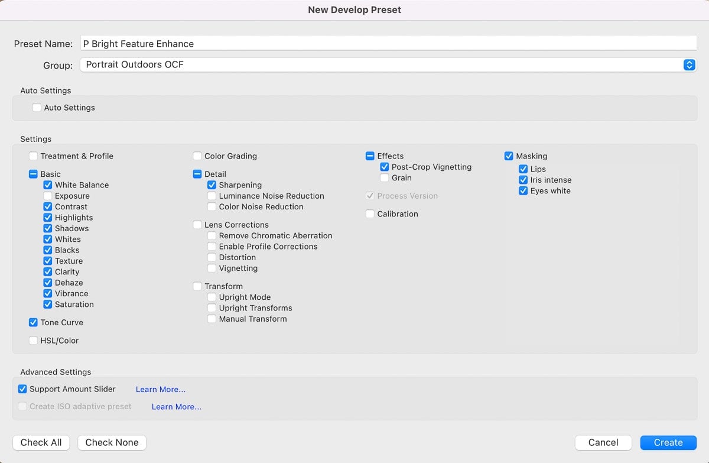The height and width of the screenshot is (463, 709).
Task: Uncheck the Eyes white mask
Action: 523,190
